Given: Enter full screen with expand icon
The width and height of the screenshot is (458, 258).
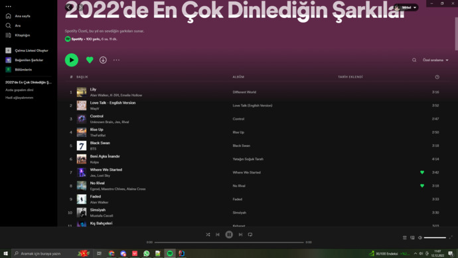Looking at the screenshot, I should pos(451,237).
